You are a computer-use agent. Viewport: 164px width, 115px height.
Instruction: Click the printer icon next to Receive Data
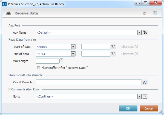pyautogui.click(x=8, y=13)
